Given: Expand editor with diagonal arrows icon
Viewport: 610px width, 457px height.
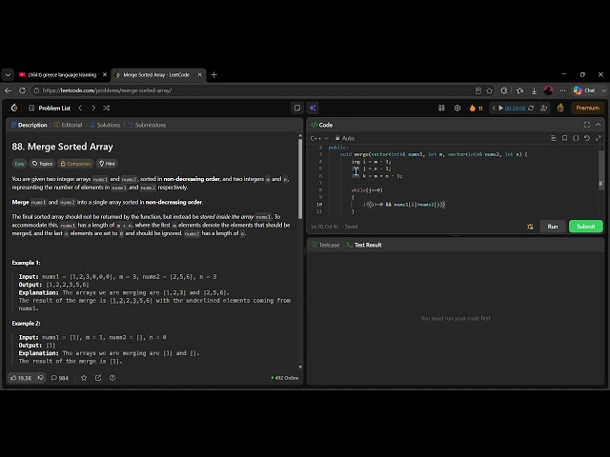Looking at the screenshot, I should coord(599,138).
